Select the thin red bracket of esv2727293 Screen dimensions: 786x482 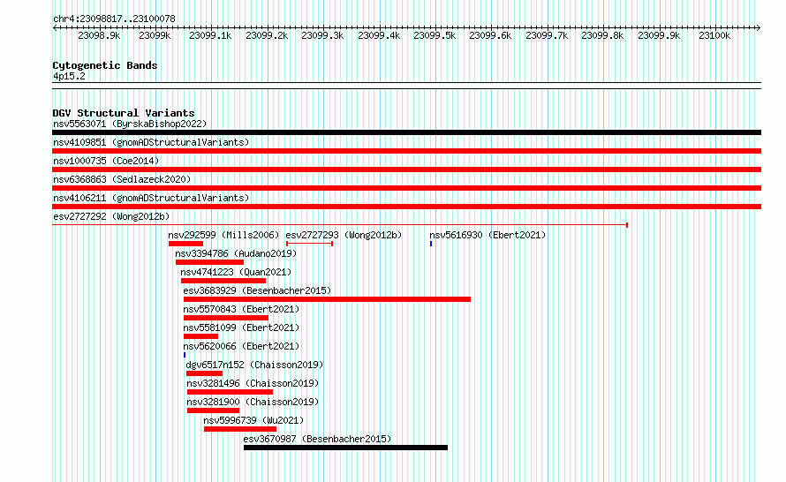309,244
